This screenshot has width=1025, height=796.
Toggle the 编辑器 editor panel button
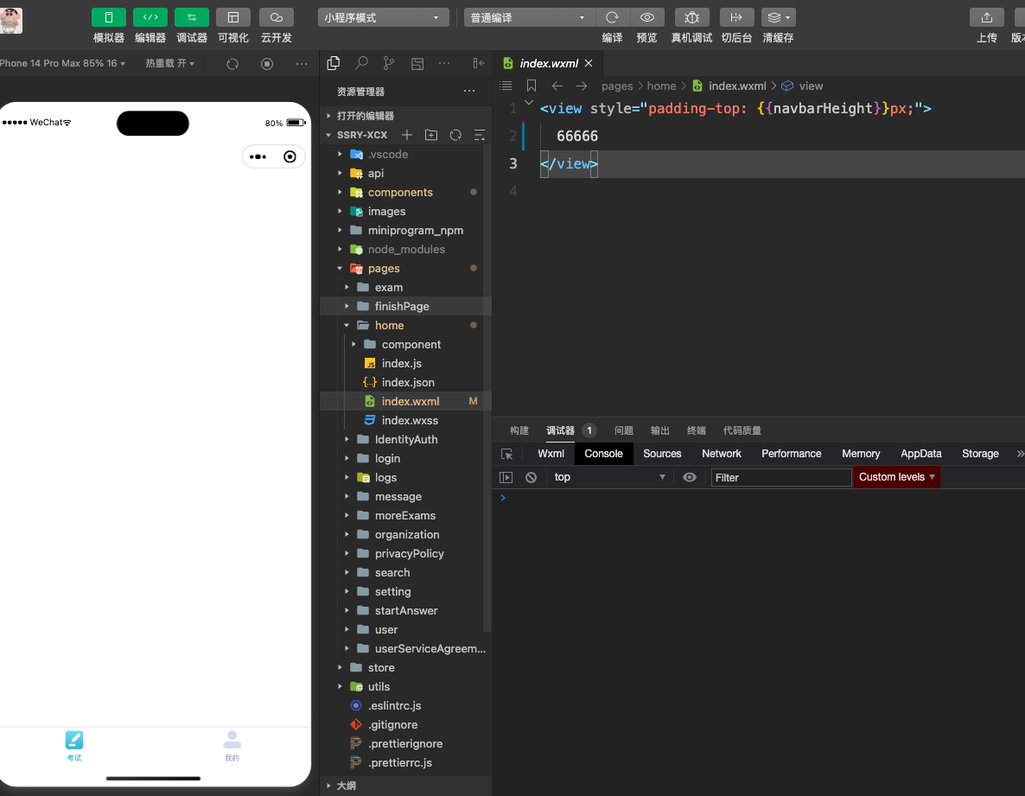(150, 17)
